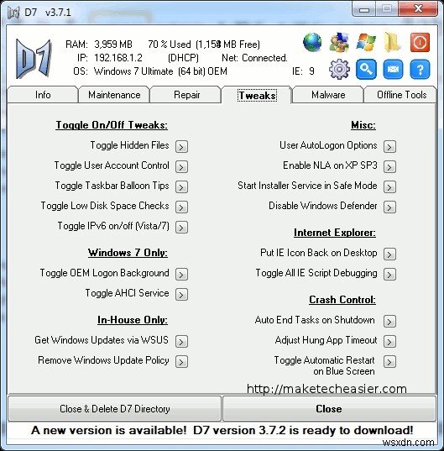
Task: Open User AutoLogon Options arrow button
Action: (x=389, y=146)
